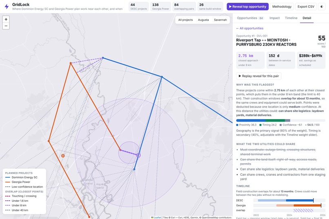Click the 152 d between in-service card
Image resolution: width=329 pixels, height=219 pixels.
(x=281, y=60)
